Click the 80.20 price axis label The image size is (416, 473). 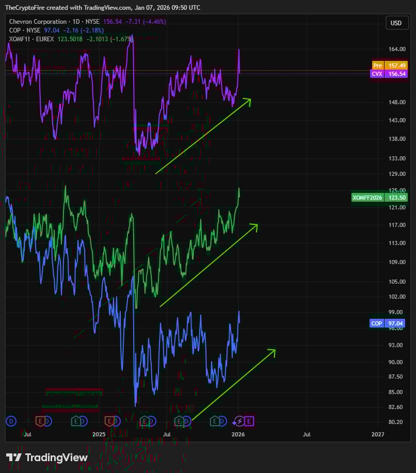click(395, 422)
